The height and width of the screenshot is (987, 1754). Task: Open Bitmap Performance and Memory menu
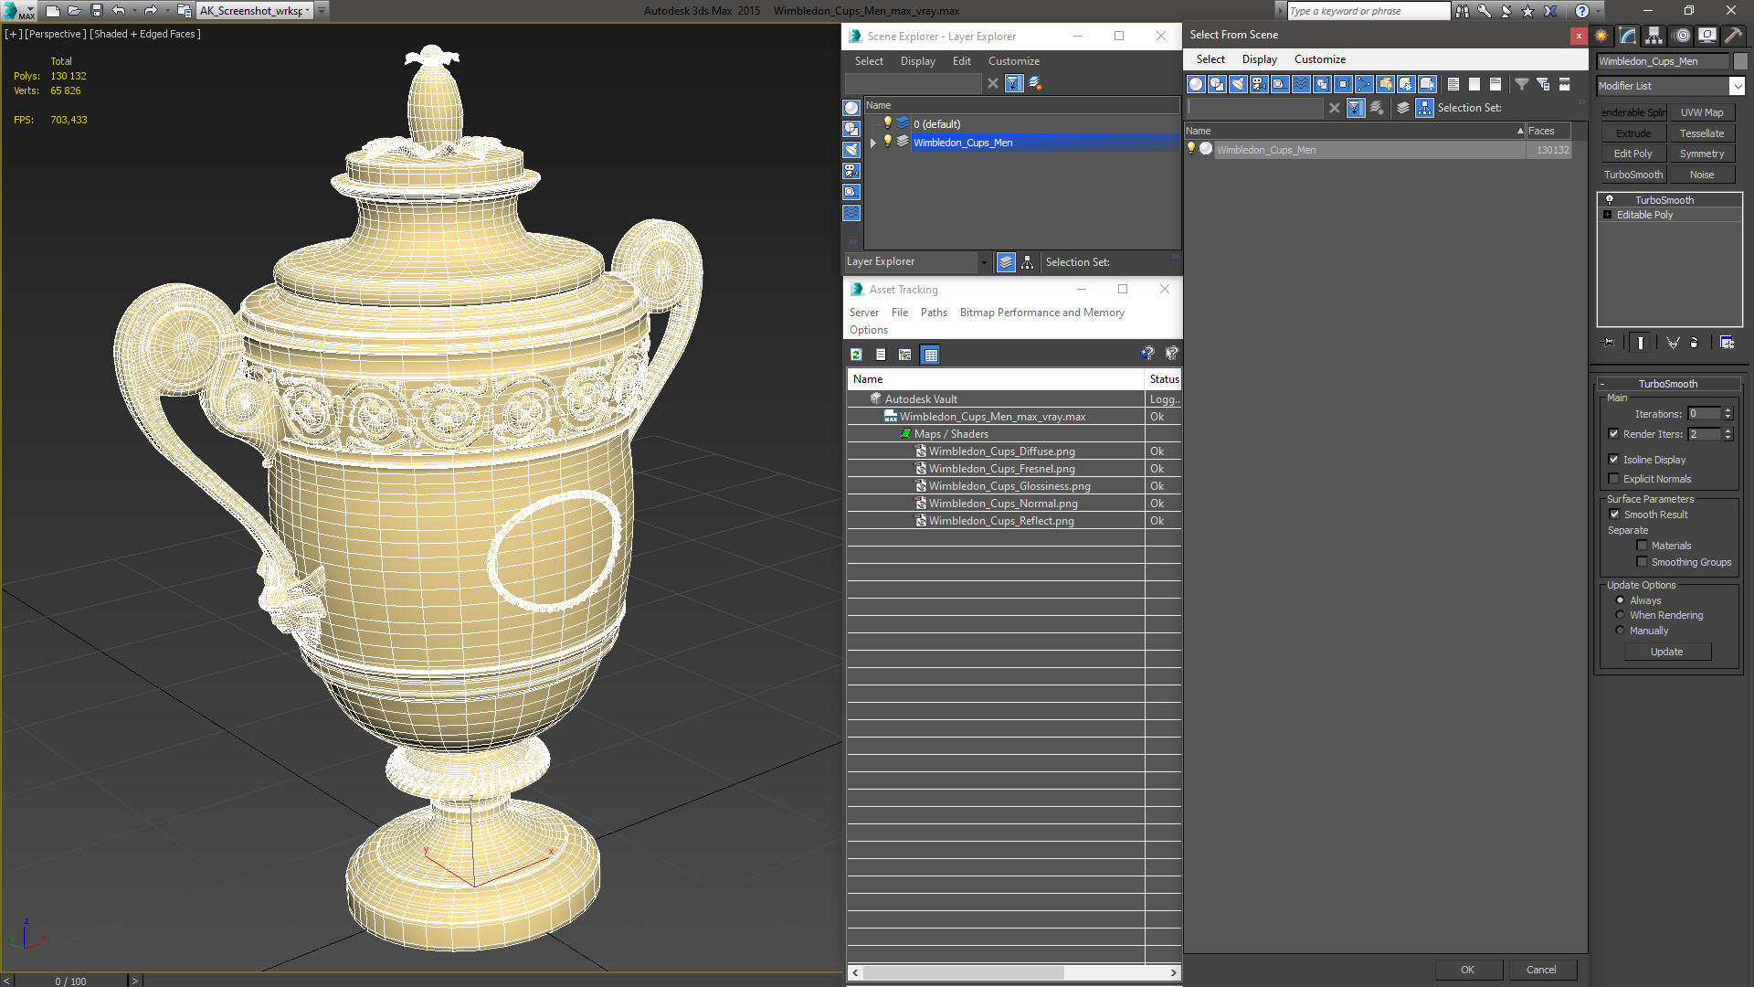(x=1041, y=313)
